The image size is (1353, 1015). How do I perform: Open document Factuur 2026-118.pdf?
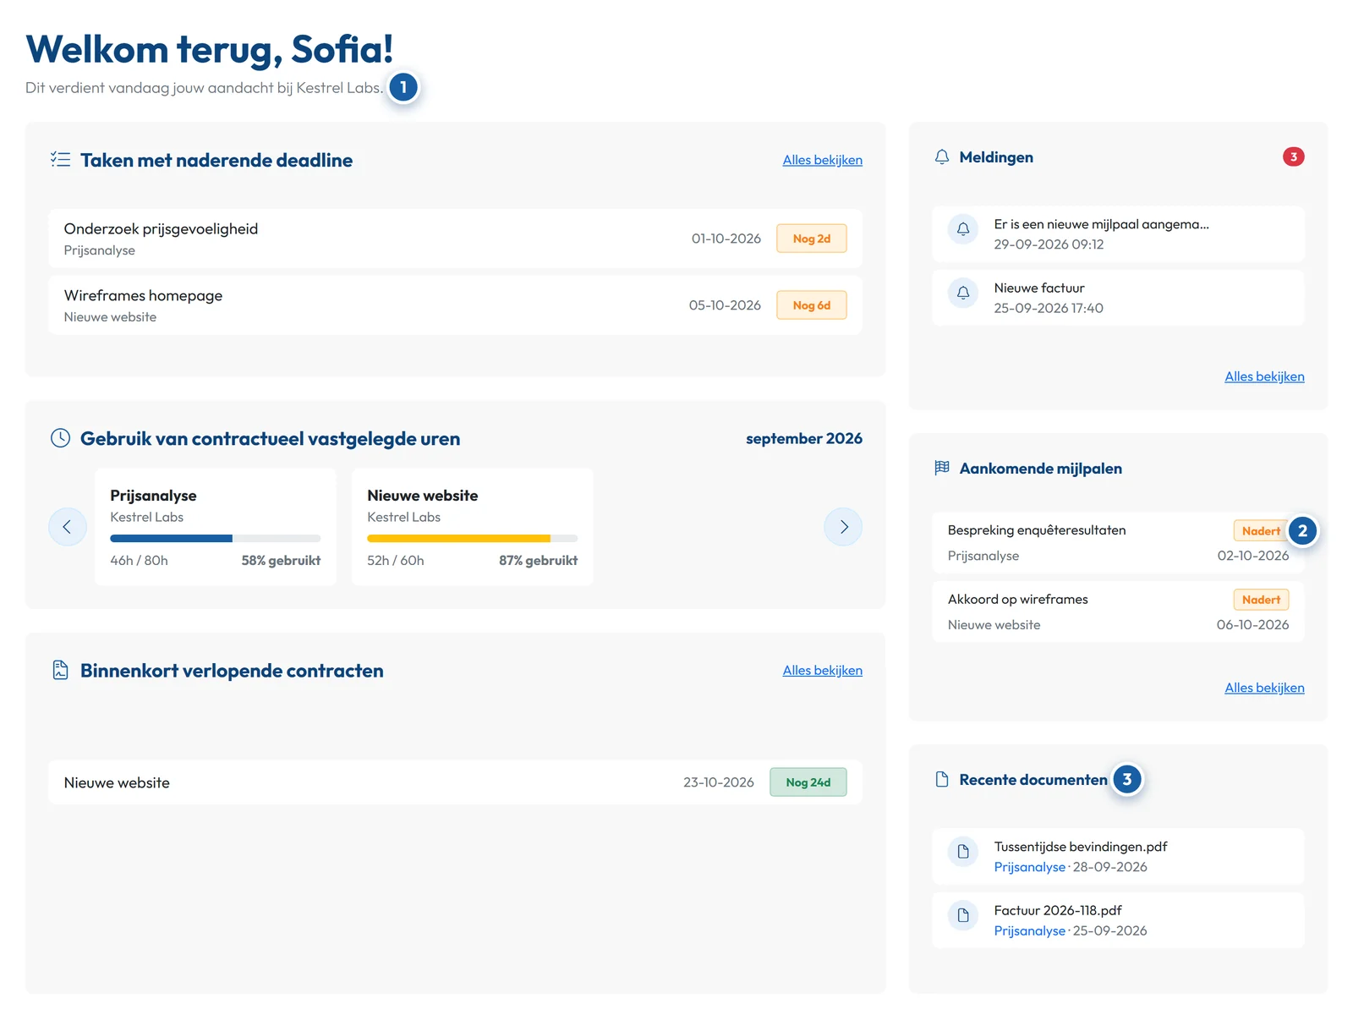coord(1058,910)
